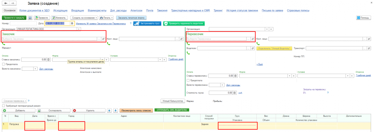Open the Водители selection list with the ellipsis button

(248, 48)
